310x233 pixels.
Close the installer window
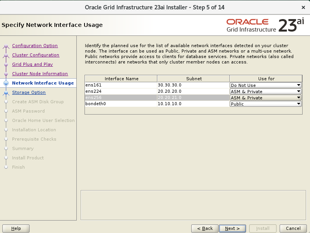303,7
